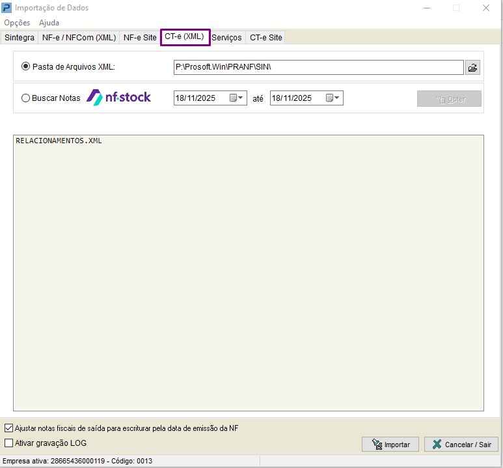Click the Prosoft app icon in title bar
503x468 pixels.
point(7,8)
